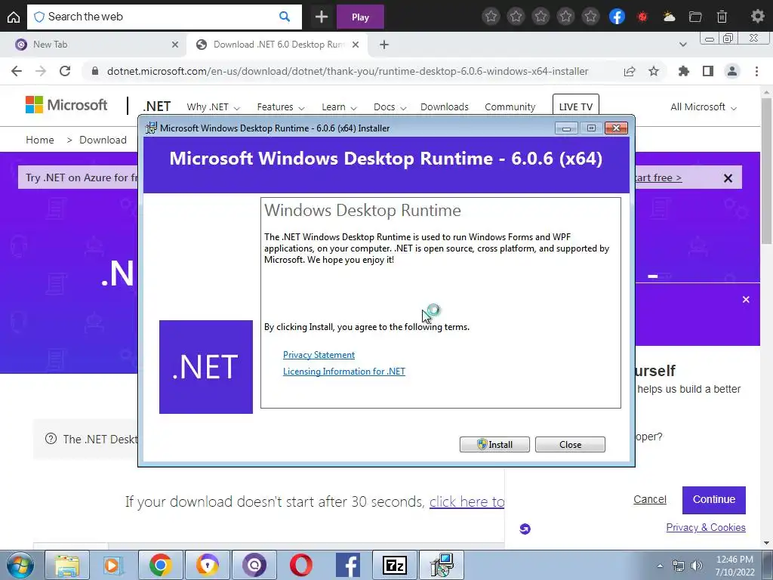
Task: Open the extensions puzzle icon
Action: tap(683, 71)
